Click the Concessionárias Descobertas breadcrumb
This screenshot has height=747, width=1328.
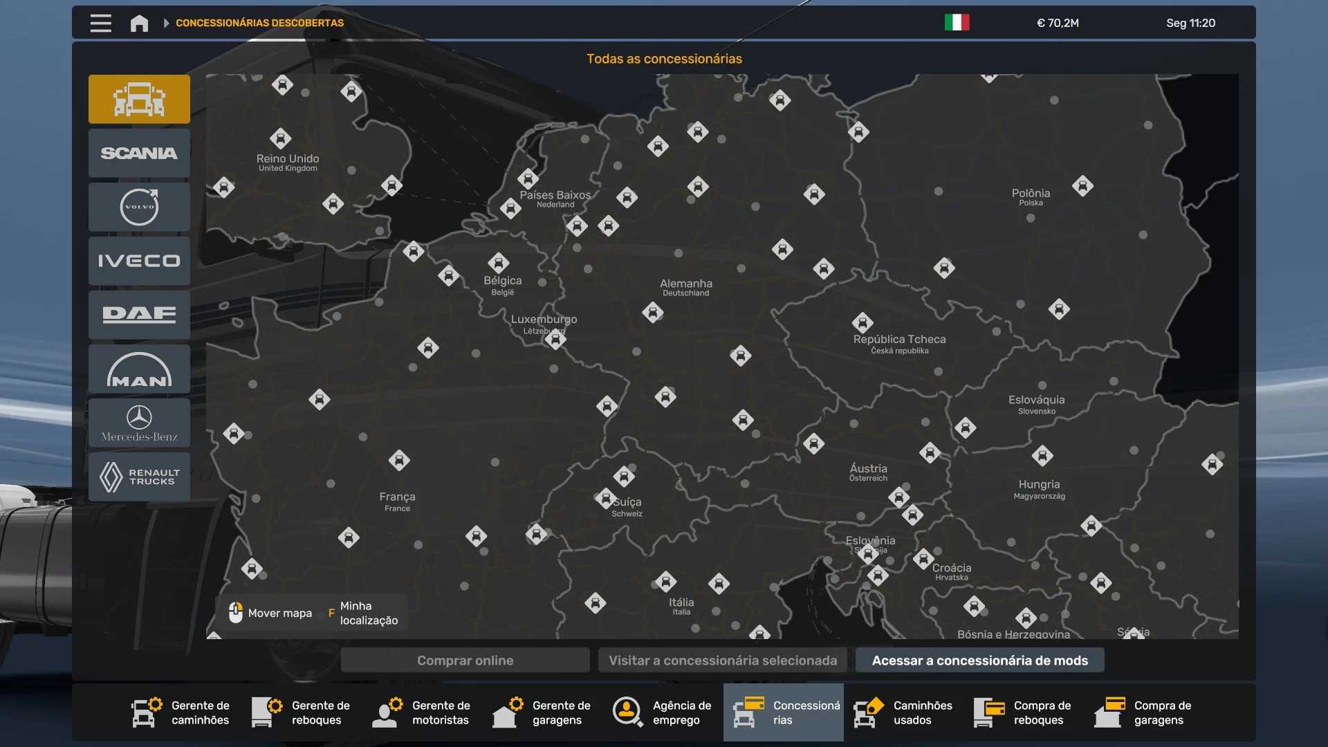pyautogui.click(x=259, y=23)
